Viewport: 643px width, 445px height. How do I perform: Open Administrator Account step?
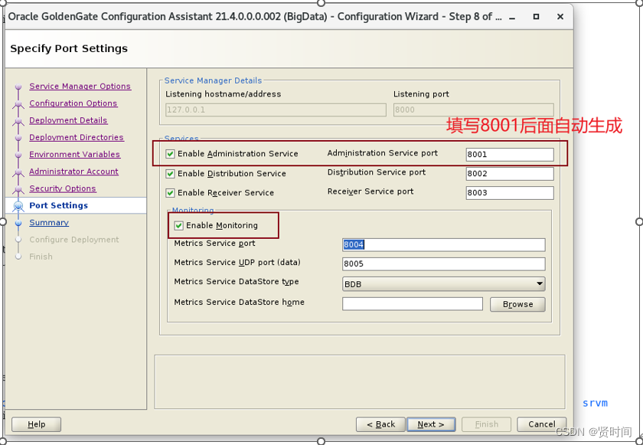[x=73, y=172]
